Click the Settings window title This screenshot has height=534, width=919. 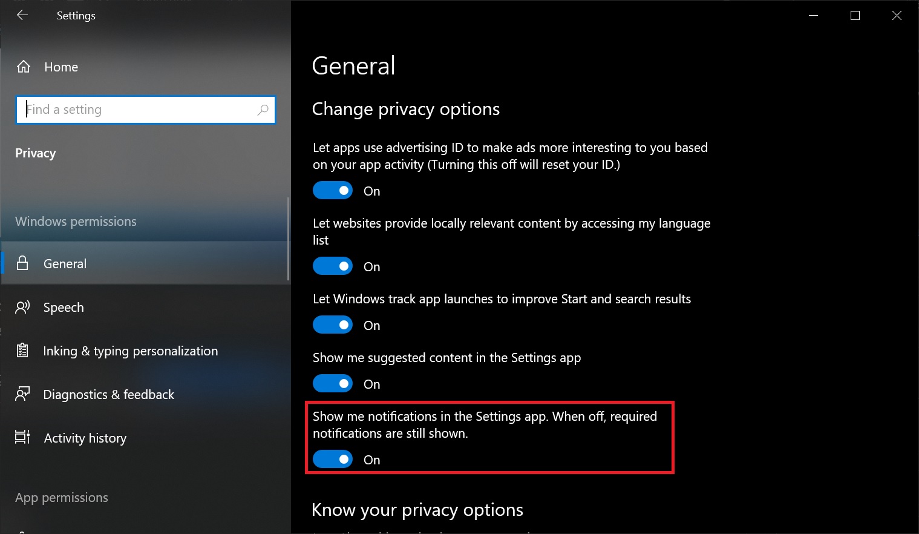pyautogui.click(x=76, y=16)
